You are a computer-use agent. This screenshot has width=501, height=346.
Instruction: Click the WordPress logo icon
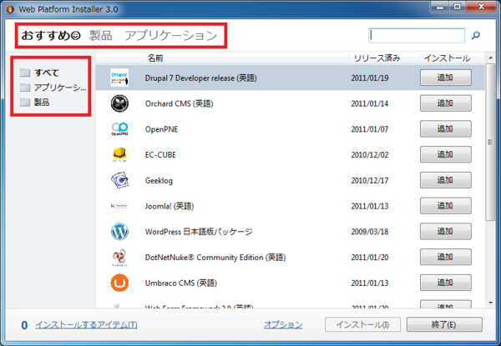click(x=119, y=232)
